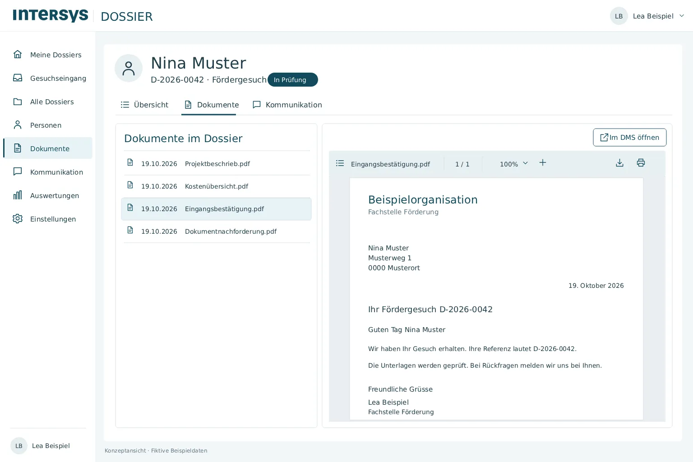Select Dokumente in the sidebar menu
The image size is (693, 462).
pos(48,148)
